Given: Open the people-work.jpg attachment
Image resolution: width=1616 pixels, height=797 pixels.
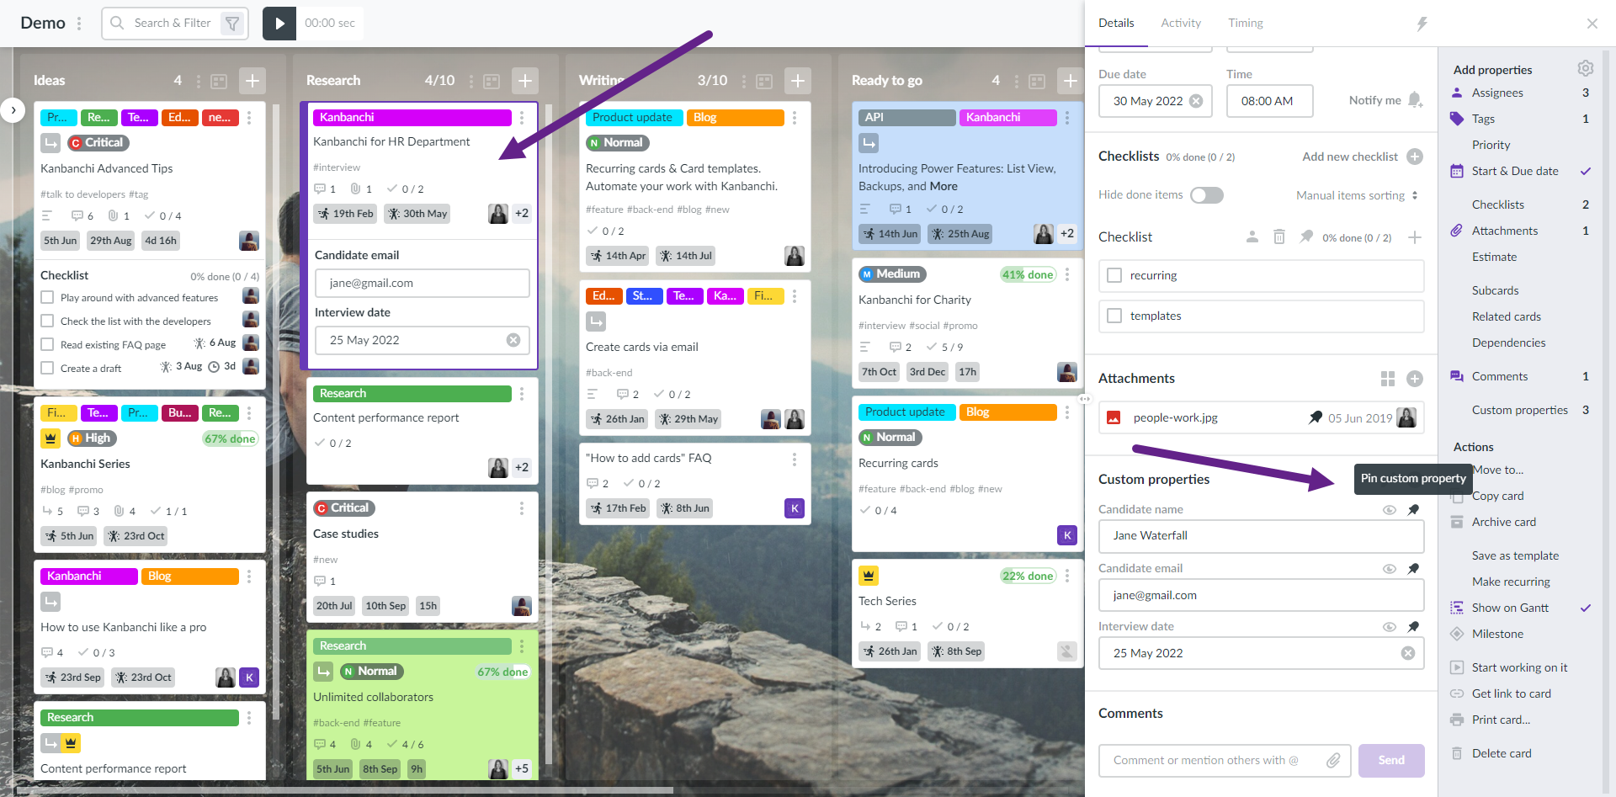Looking at the screenshot, I should pyautogui.click(x=1175, y=417).
